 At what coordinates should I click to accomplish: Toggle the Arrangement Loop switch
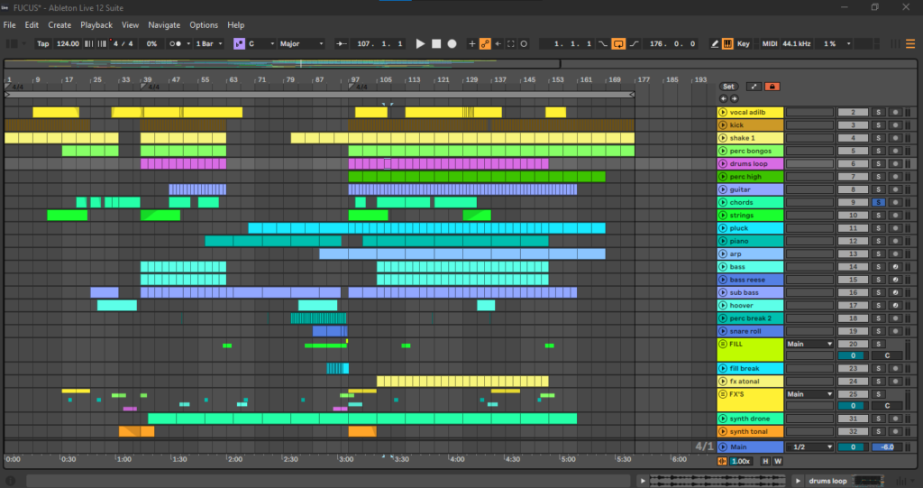click(x=618, y=43)
